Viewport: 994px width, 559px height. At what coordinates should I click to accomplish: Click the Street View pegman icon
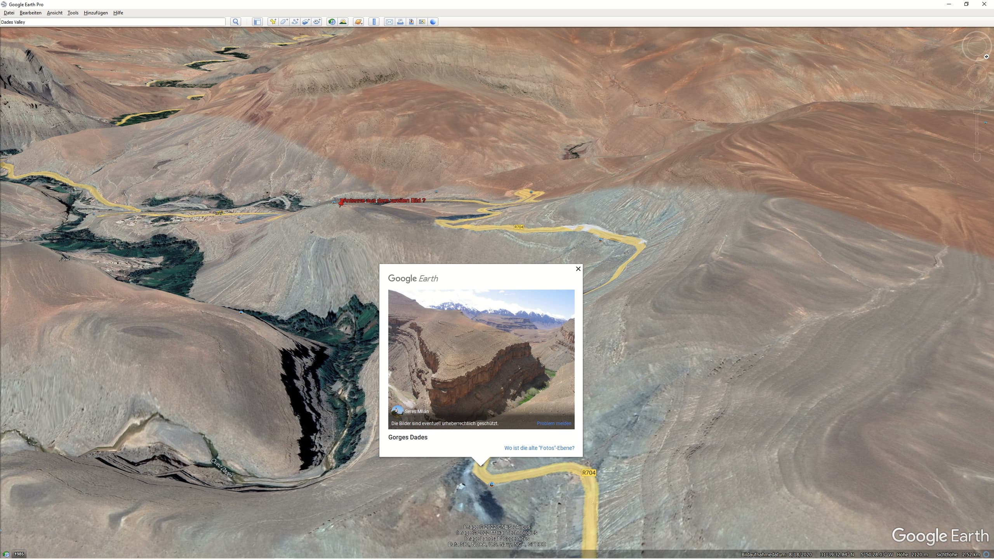[x=977, y=95]
